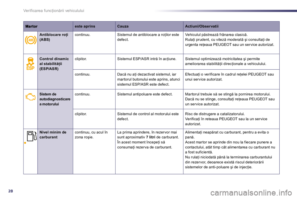Click 'Alimentați neapărat cu carburant' text
The height and width of the screenshot is (198, 297).
coord(227,135)
